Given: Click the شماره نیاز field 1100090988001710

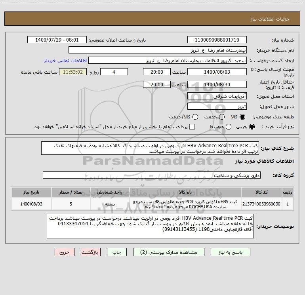Looking at the screenshot, I should tap(217, 40).
